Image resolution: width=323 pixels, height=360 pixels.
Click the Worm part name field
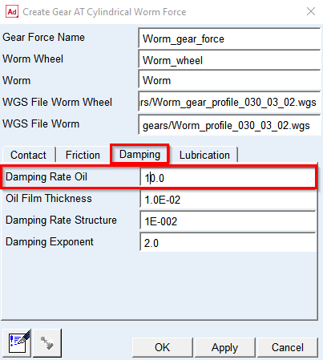229,80
